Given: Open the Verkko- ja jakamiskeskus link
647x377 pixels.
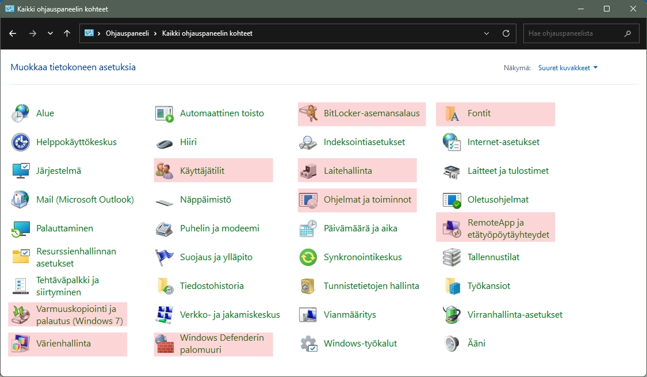Looking at the screenshot, I should pyautogui.click(x=229, y=315).
